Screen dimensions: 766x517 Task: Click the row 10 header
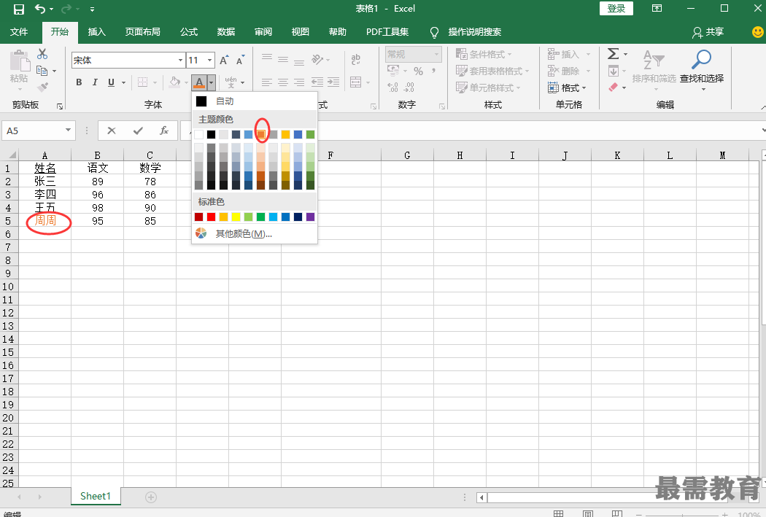[8, 287]
